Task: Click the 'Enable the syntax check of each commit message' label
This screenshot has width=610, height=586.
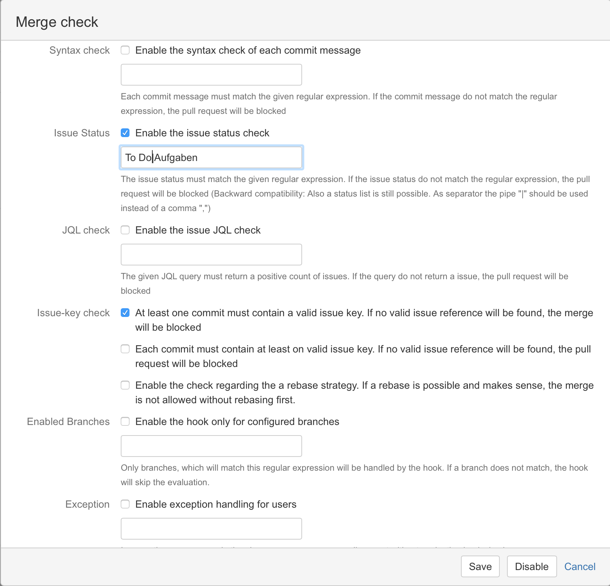Action: coord(248,50)
